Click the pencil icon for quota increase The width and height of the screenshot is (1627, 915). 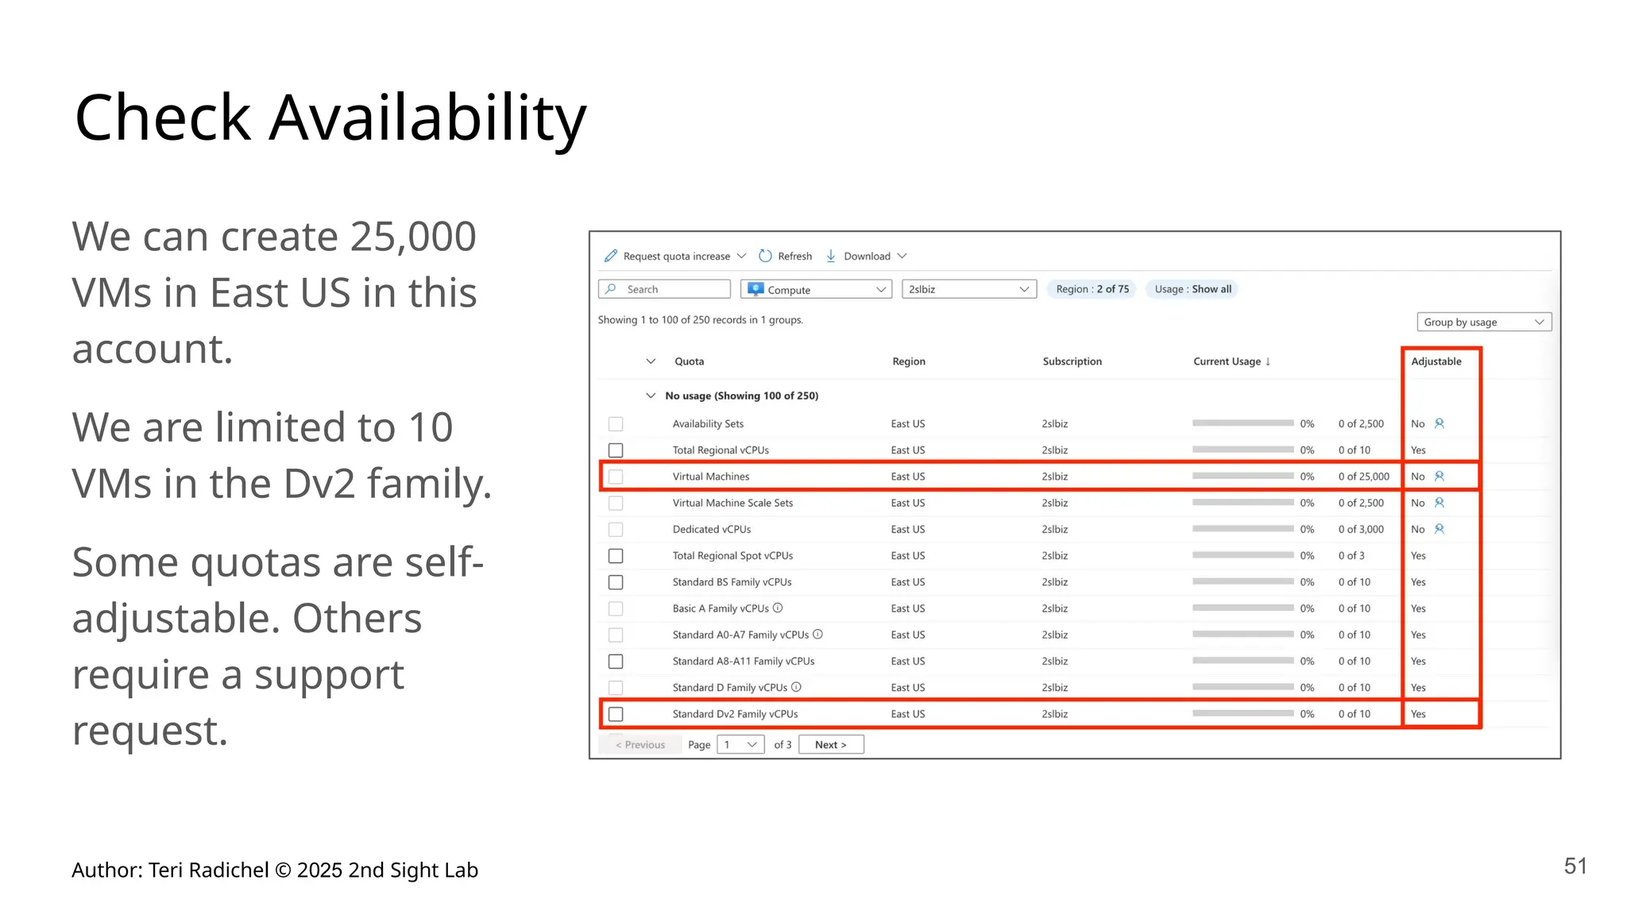(x=610, y=256)
